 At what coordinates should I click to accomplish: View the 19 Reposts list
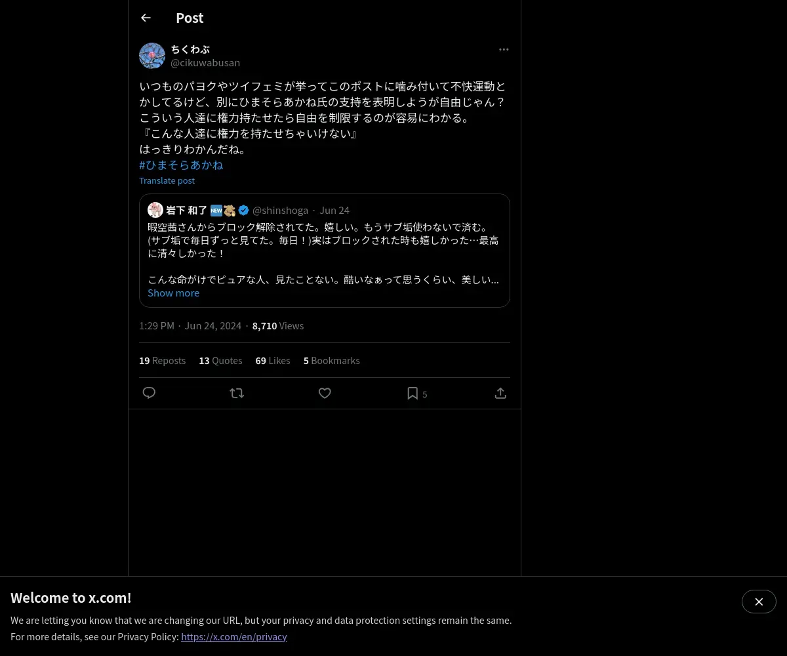tap(162, 361)
